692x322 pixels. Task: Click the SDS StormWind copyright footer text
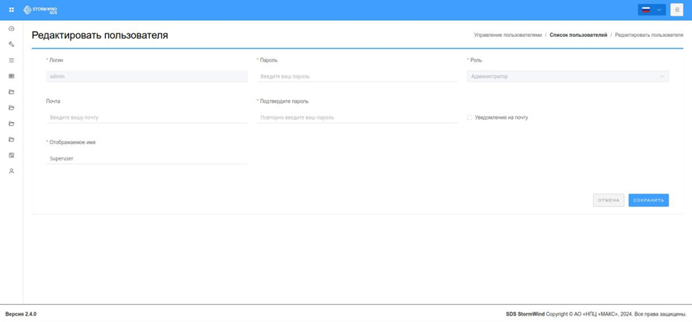click(x=596, y=314)
